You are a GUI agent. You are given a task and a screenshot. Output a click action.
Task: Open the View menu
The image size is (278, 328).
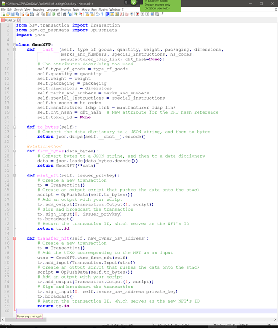[27, 9]
